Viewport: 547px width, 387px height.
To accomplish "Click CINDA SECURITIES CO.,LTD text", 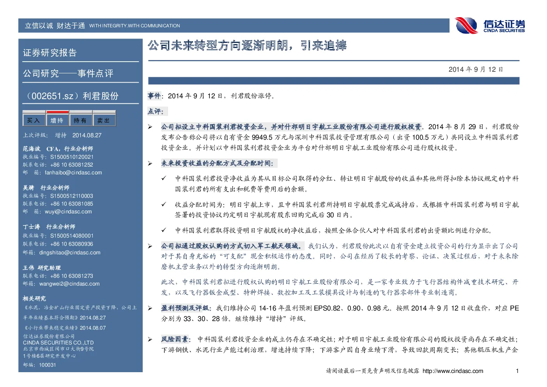I will (58, 343).
